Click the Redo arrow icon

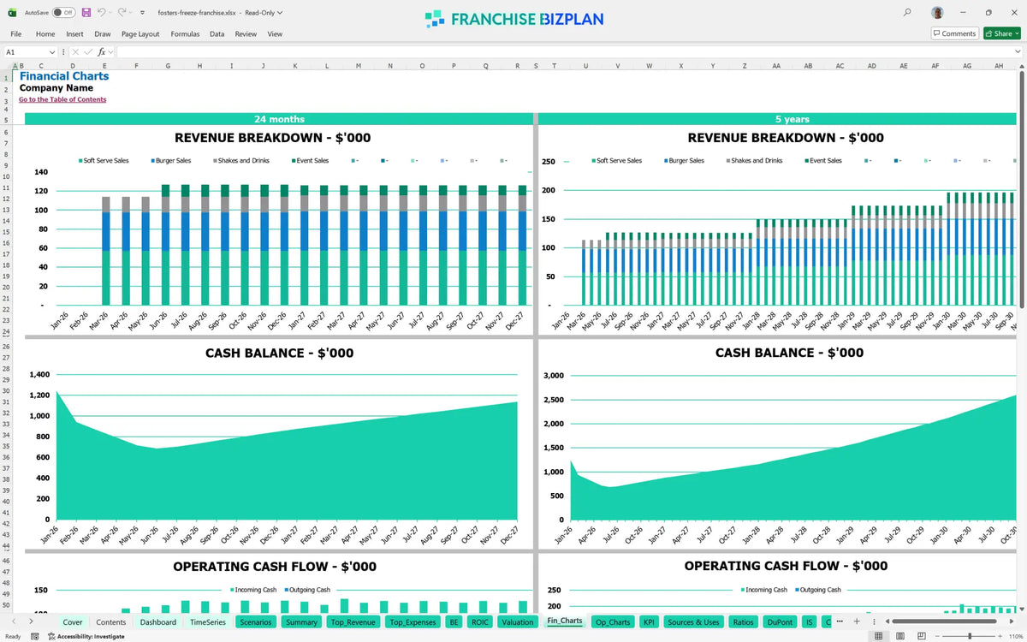click(x=122, y=13)
